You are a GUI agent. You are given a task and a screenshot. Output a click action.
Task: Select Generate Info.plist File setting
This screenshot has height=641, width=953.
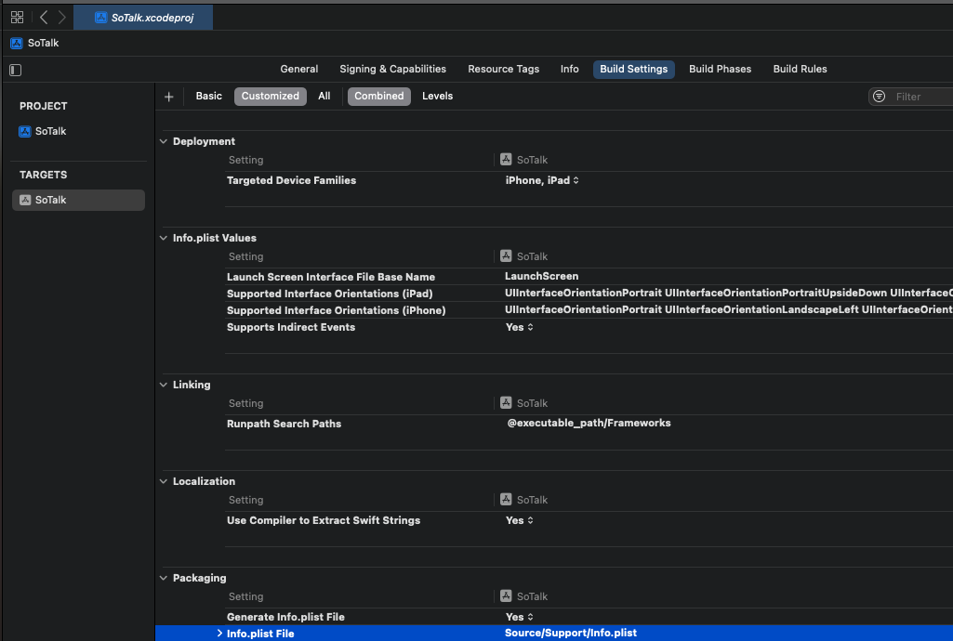(285, 617)
